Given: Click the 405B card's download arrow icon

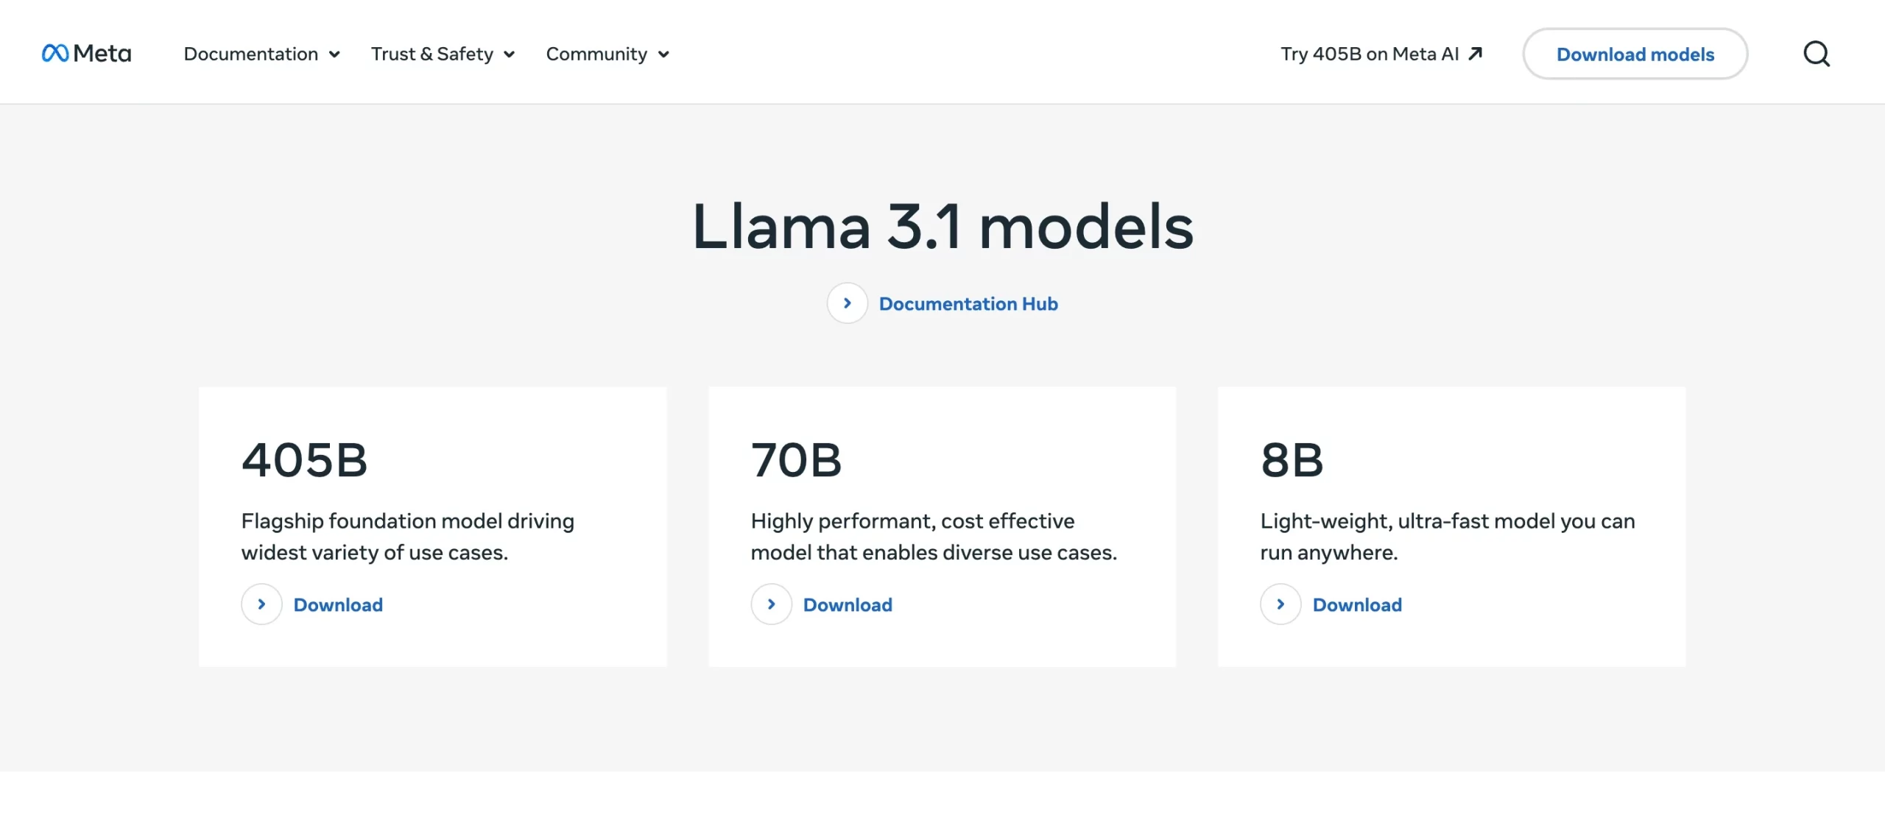Looking at the screenshot, I should [x=261, y=604].
